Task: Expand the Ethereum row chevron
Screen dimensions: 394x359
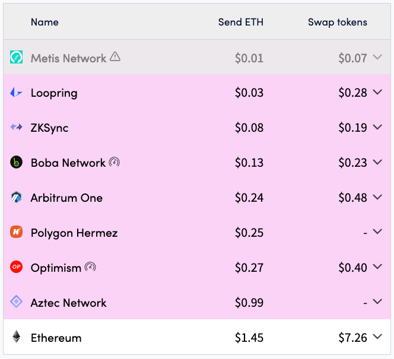Action: click(x=377, y=336)
